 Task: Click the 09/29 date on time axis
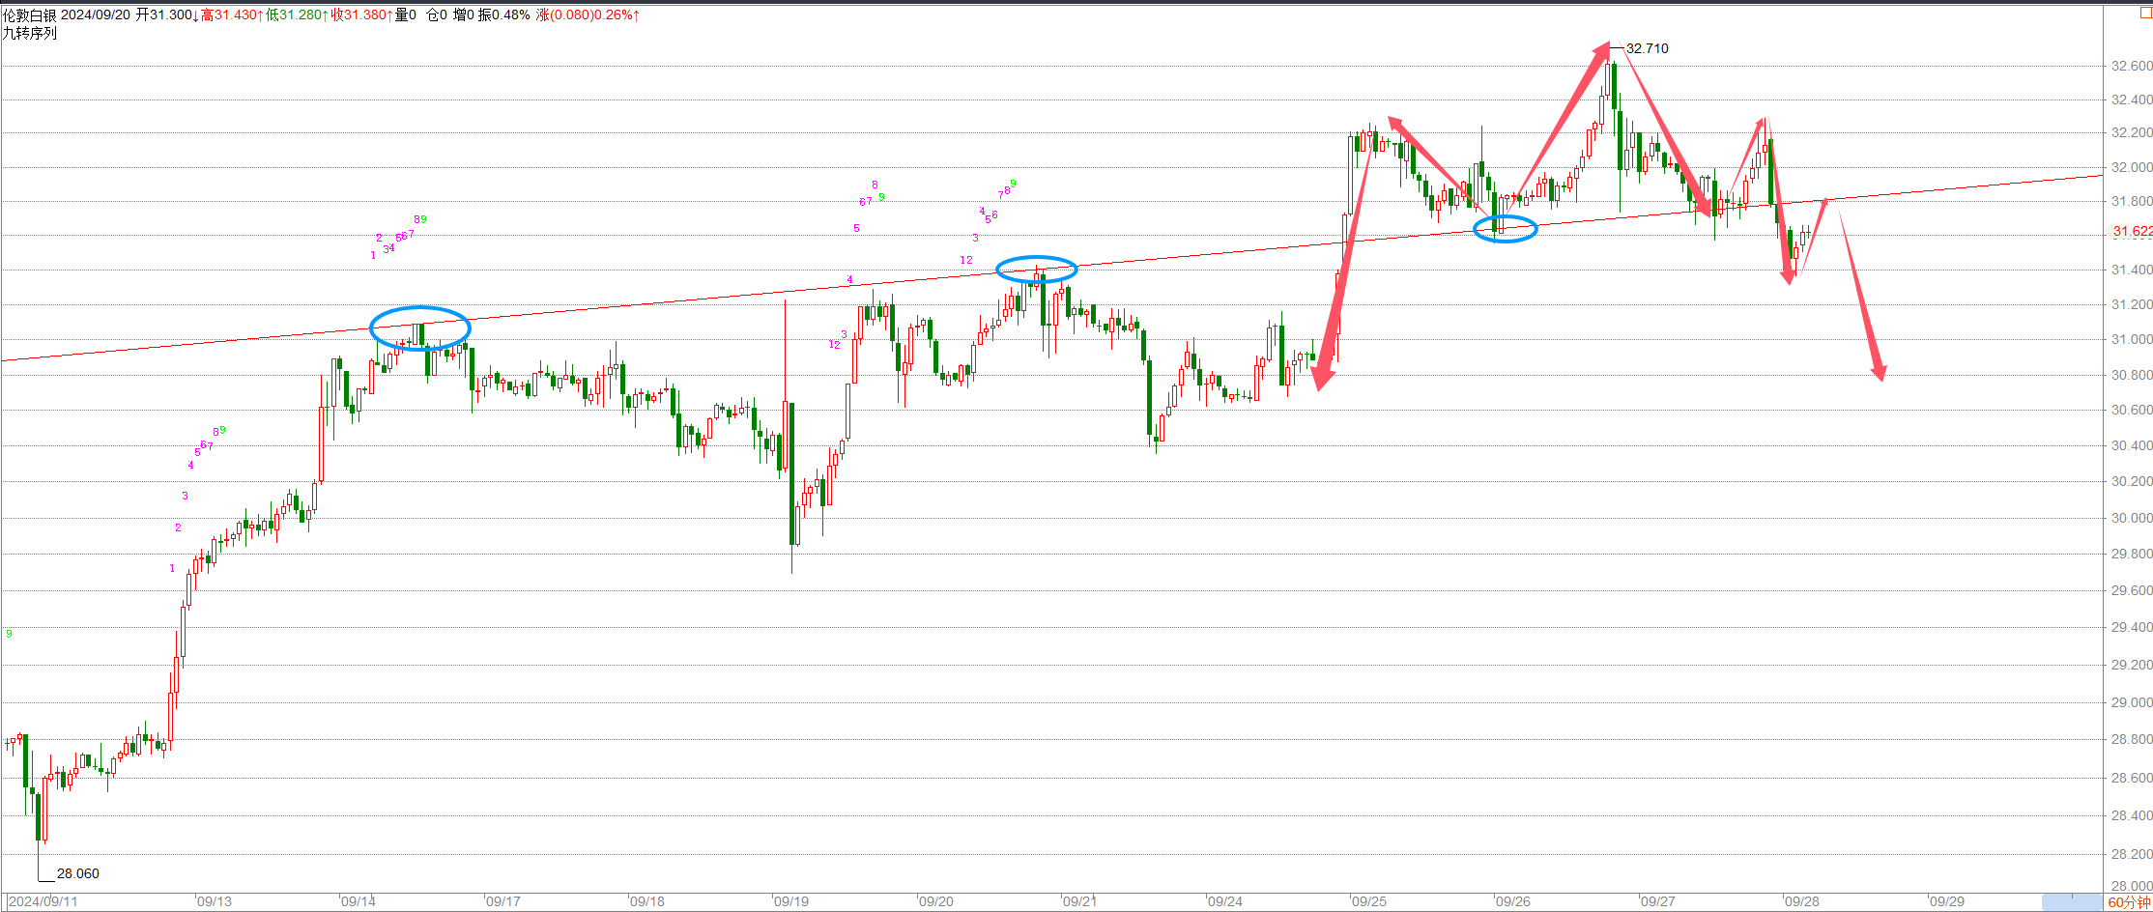pos(1946,901)
